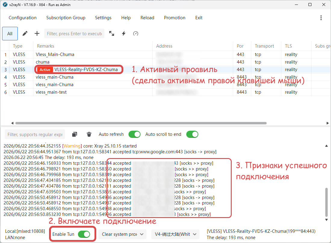Click the gauge speedometer icon

tap(136, 33)
